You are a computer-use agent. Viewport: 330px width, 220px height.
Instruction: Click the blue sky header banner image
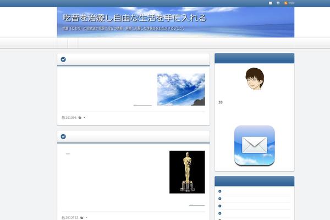pos(176,23)
